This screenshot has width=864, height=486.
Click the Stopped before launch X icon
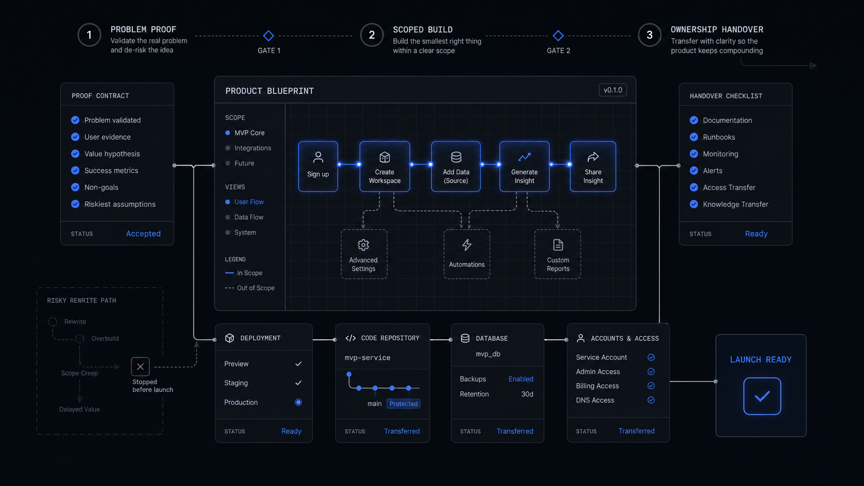pyautogui.click(x=140, y=367)
